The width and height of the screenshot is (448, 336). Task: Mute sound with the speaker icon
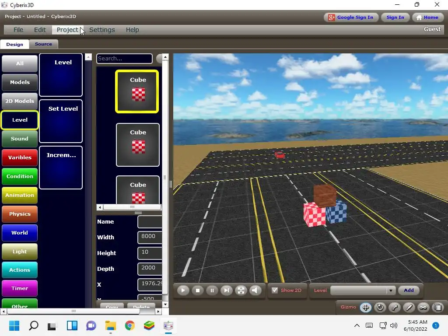pos(255,290)
